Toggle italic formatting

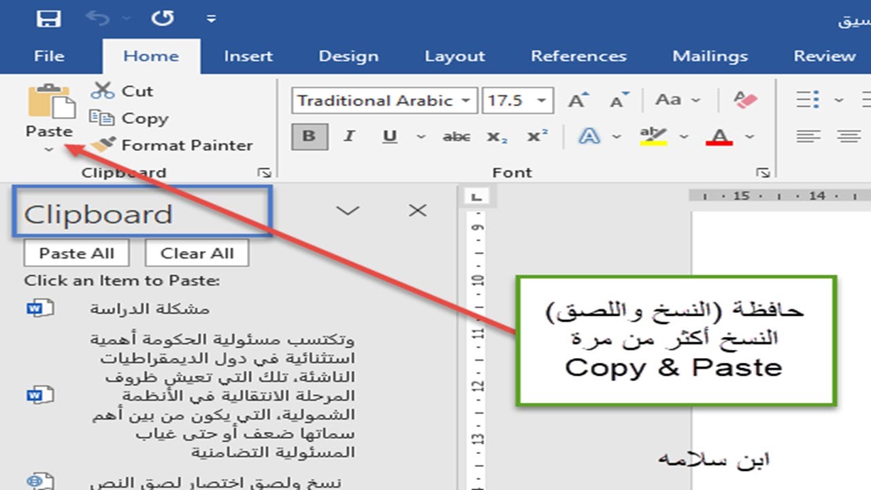pos(349,136)
